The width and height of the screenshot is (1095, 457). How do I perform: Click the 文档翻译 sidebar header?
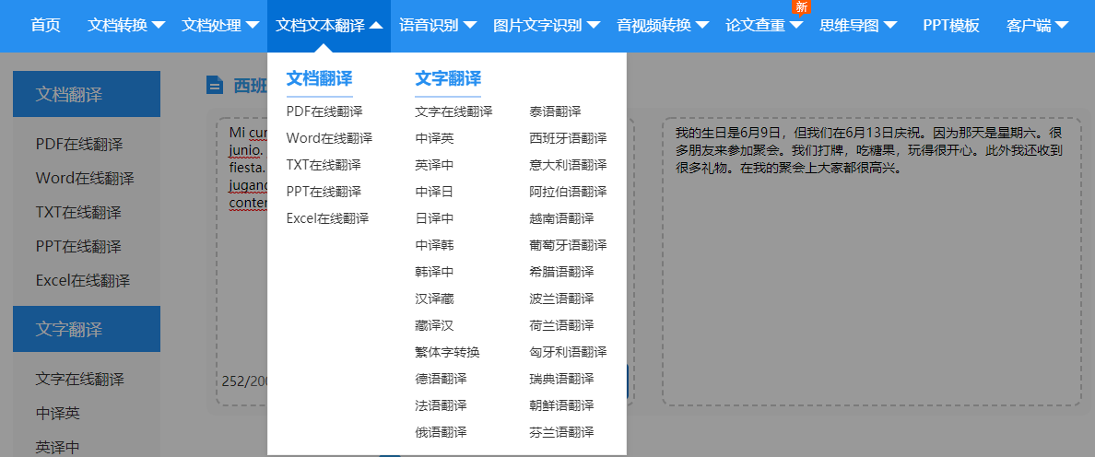click(x=87, y=94)
